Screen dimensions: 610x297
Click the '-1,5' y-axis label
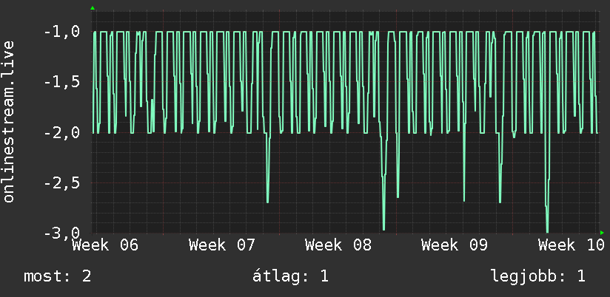62,82
